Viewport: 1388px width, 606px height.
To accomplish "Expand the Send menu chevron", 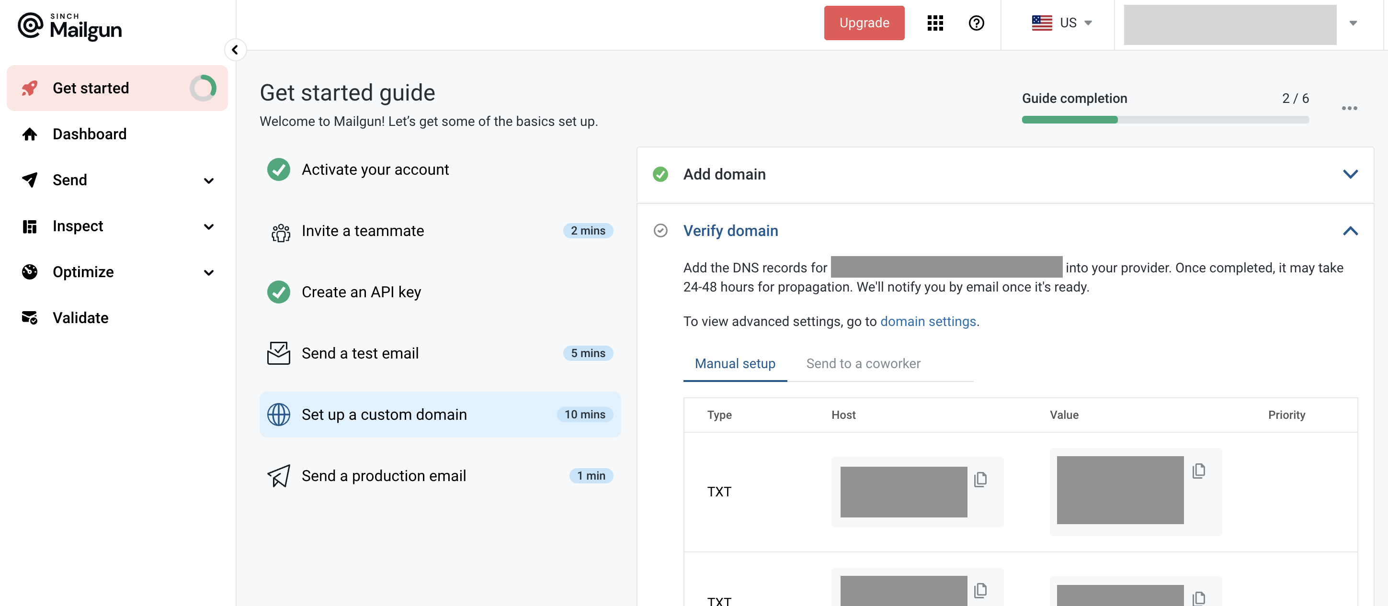I will (208, 180).
